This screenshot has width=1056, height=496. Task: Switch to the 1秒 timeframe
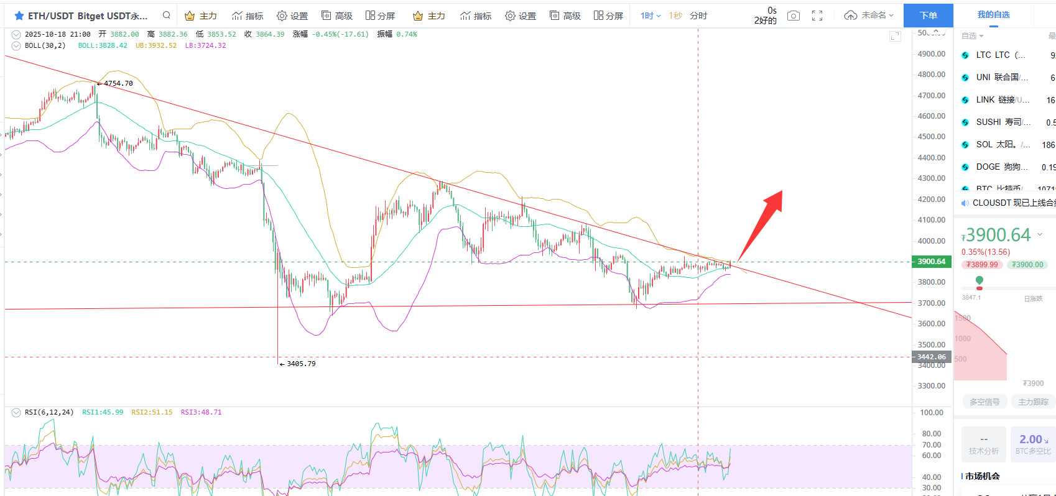pyautogui.click(x=675, y=16)
